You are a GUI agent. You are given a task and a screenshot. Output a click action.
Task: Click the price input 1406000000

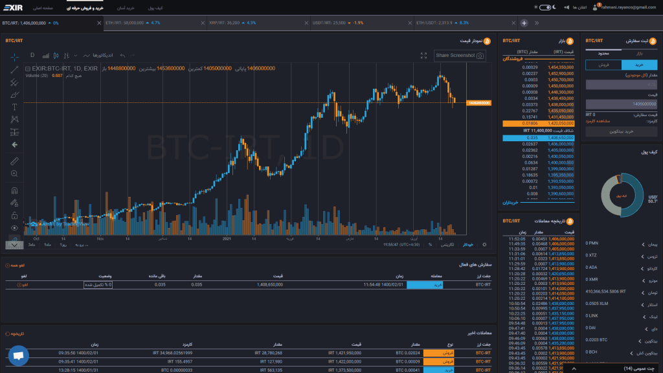[622, 104]
